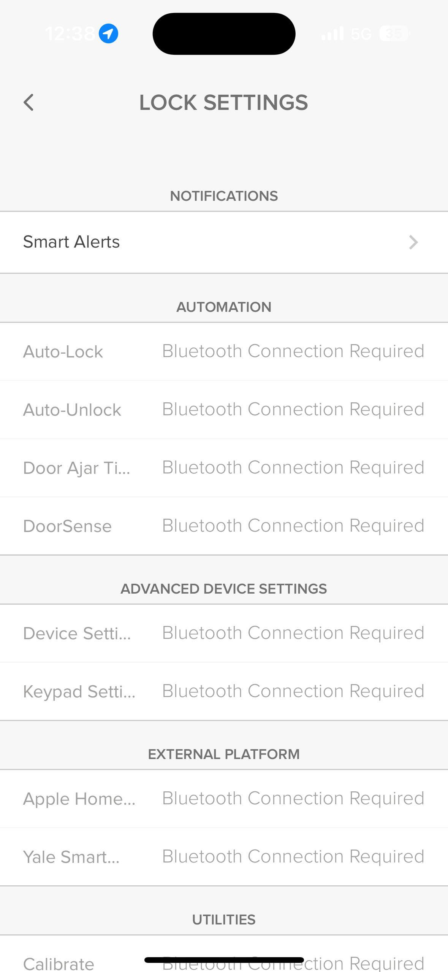The image size is (448, 972).
Task: Tap the Calibrate utility row
Action: click(x=59, y=964)
